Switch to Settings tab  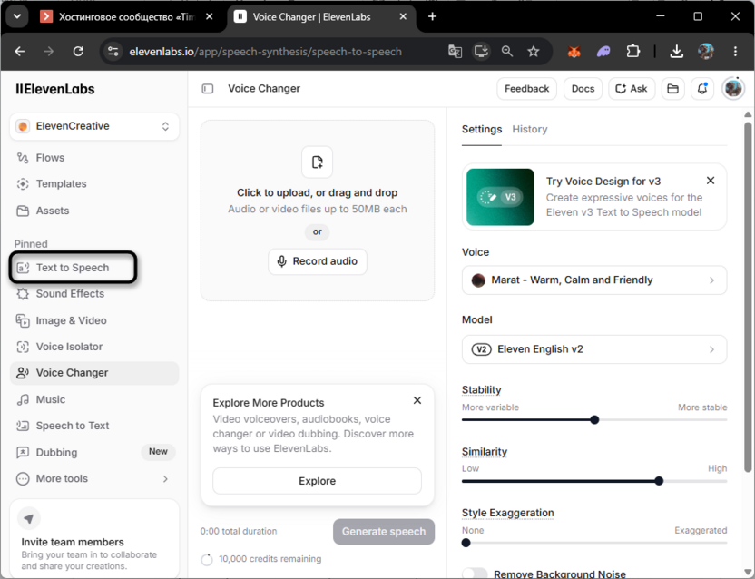click(x=482, y=129)
